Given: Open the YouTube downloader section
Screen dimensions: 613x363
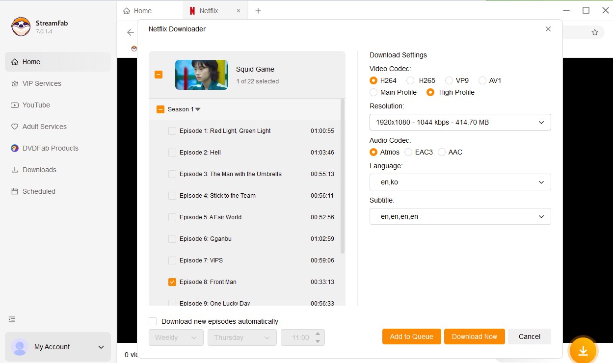Looking at the screenshot, I should pos(36,105).
